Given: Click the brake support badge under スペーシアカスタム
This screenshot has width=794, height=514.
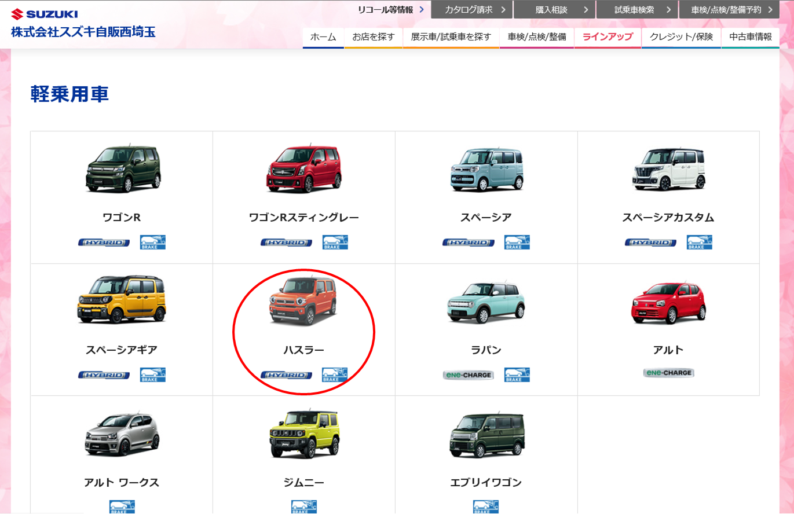Looking at the screenshot, I should tap(700, 242).
